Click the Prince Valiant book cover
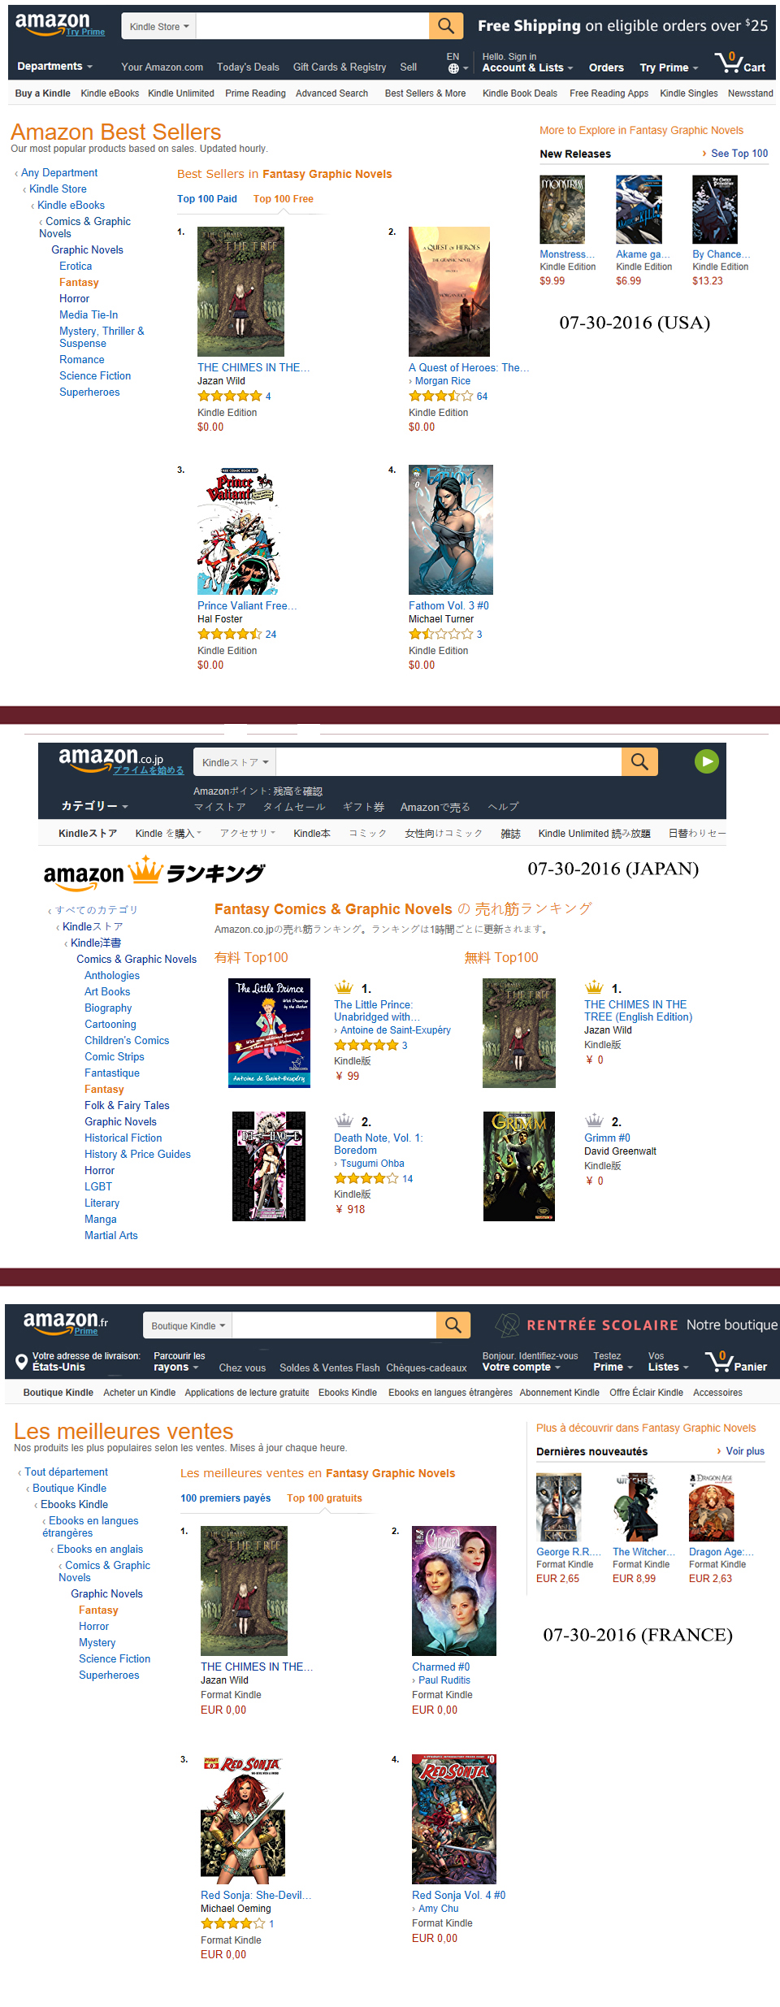780x2007 pixels. [237, 530]
